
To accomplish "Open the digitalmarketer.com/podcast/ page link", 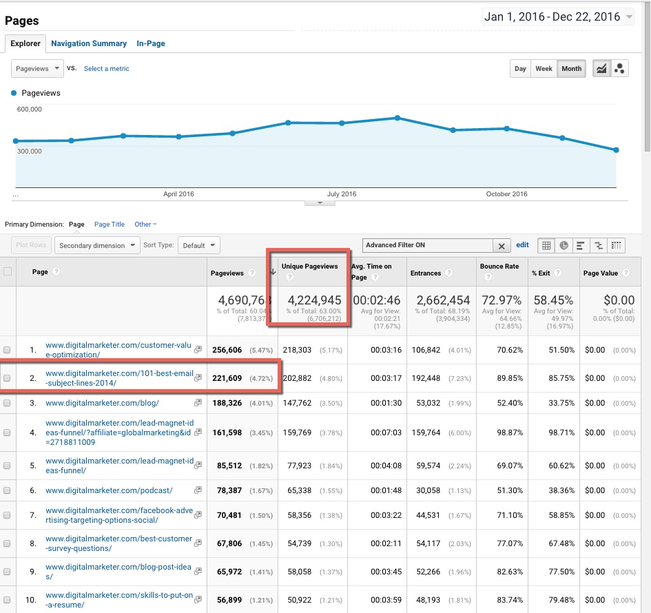I will [109, 490].
